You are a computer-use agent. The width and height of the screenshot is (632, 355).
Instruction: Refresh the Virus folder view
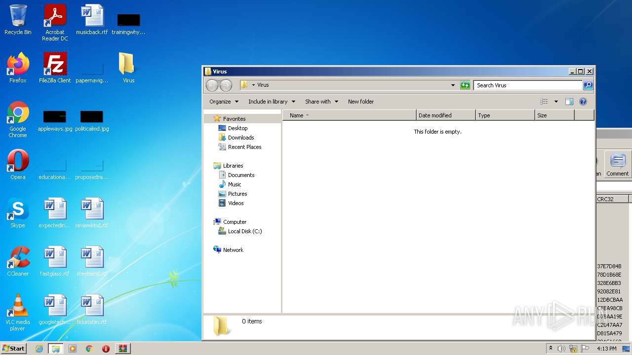[465, 85]
